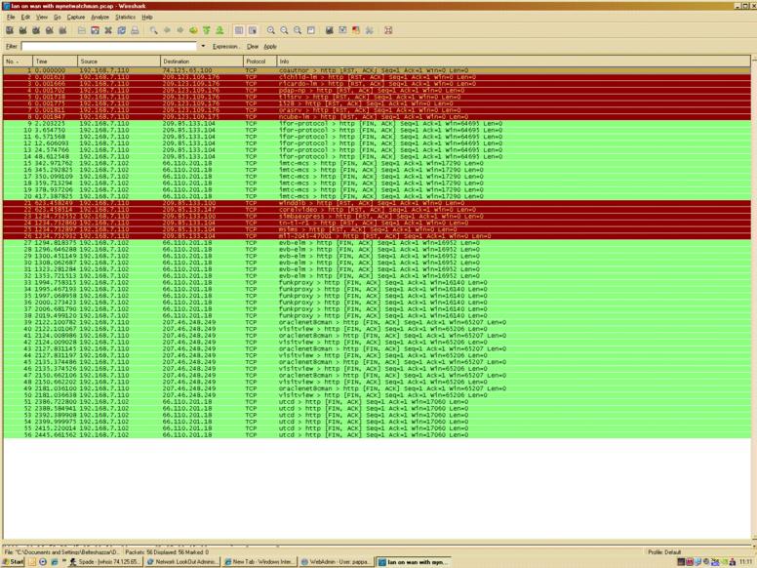This screenshot has width=757, height=568.
Task: Sort by the No. column header
Action: tap(18, 61)
